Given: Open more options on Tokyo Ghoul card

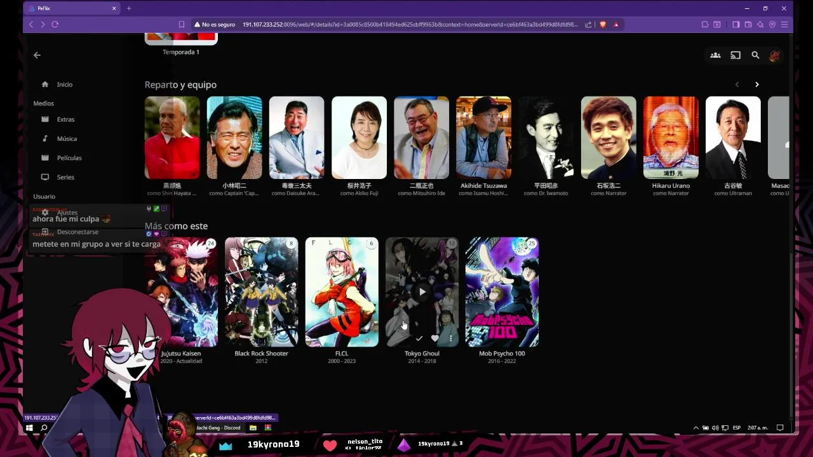Looking at the screenshot, I should click(450, 338).
